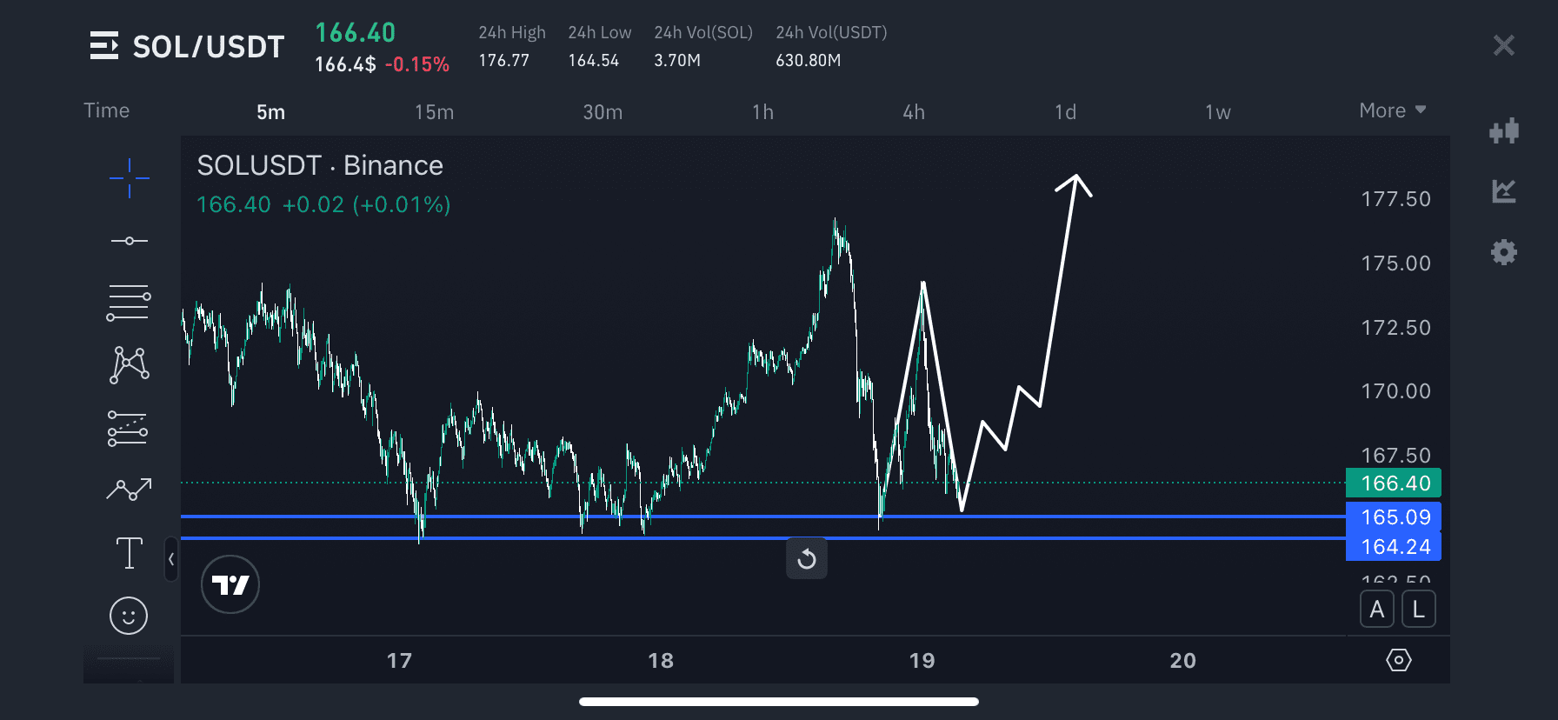This screenshot has width=1558, height=720.
Task: Select the Text tool
Action: pyautogui.click(x=130, y=553)
